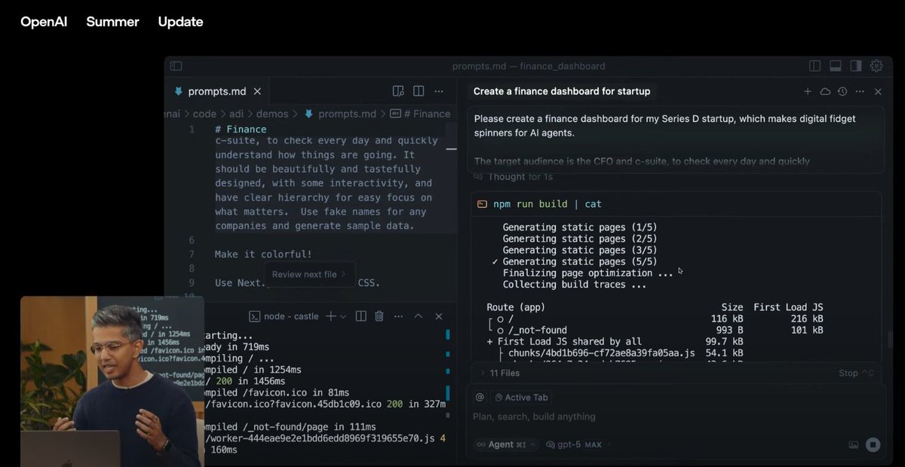Start a new chat with plus icon

coord(808,91)
